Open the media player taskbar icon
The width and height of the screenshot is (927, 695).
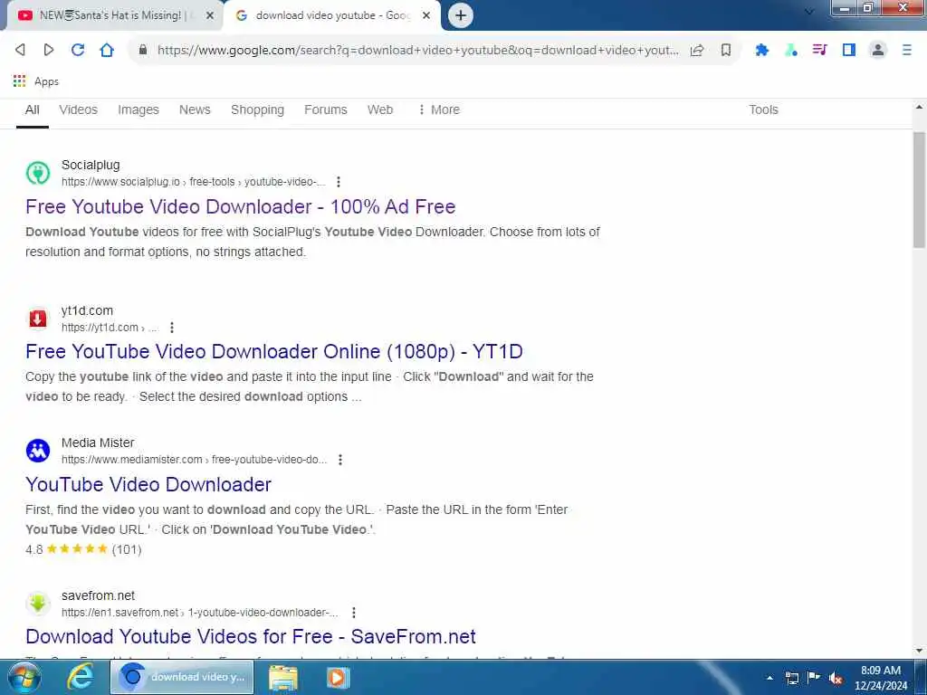point(339,677)
